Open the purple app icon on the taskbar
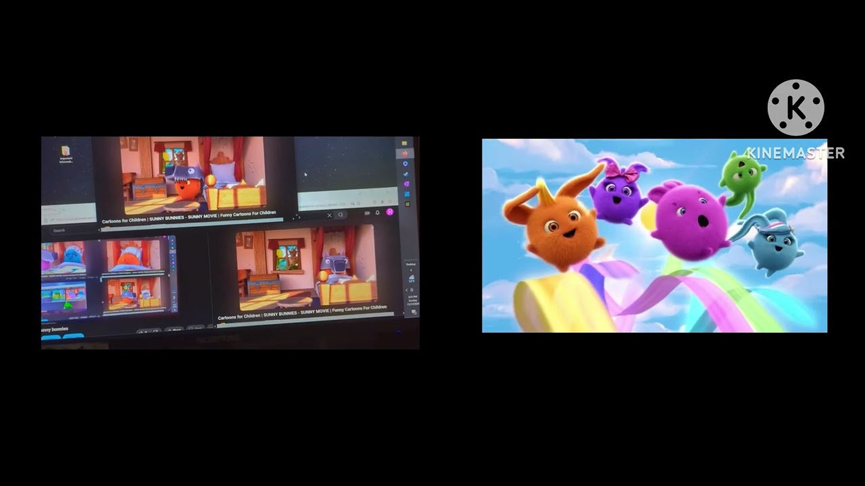865x486 pixels. 405,184
